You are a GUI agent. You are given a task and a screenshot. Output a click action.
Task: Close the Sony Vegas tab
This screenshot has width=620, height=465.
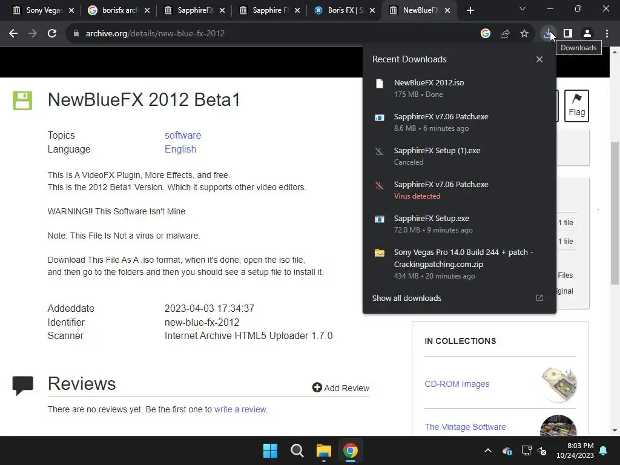coord(71,10)
